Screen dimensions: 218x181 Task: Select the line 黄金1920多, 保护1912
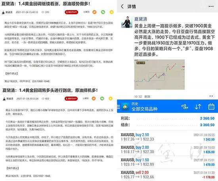point(27,81)
